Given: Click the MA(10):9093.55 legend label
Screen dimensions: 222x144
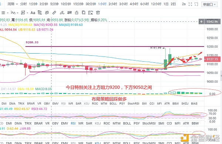Looking at the screenshot, I should (46, 25).
